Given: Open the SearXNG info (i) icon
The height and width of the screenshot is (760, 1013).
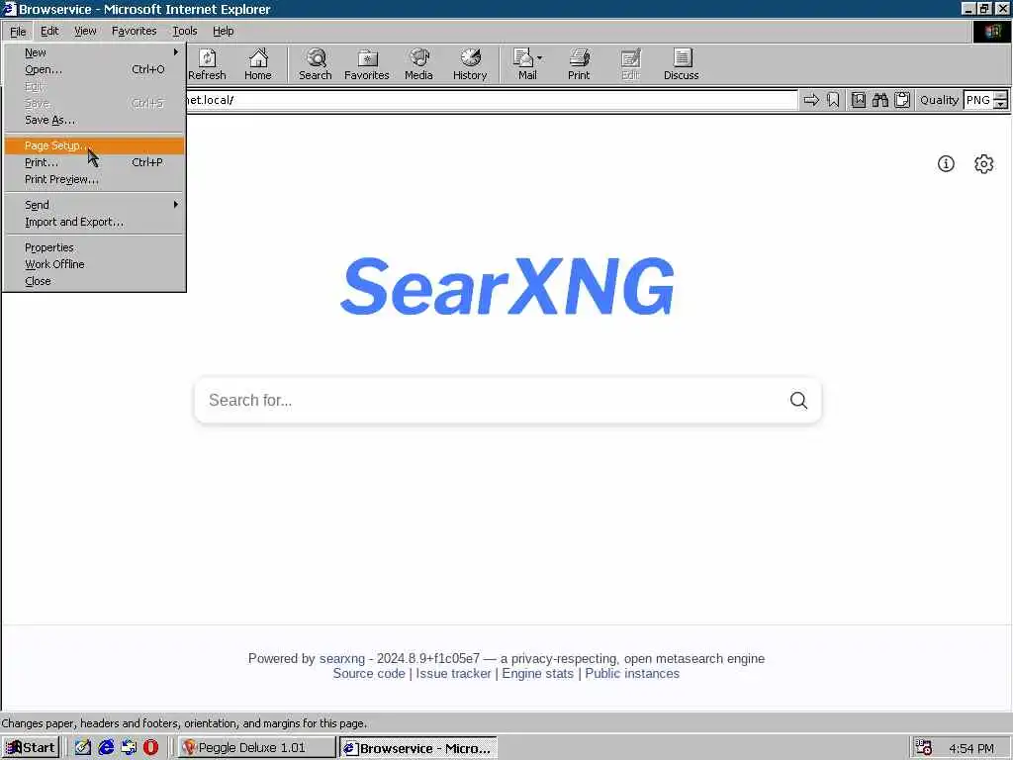Looking at the screenshot, I should pyautogui.click(x=946, y=163).
